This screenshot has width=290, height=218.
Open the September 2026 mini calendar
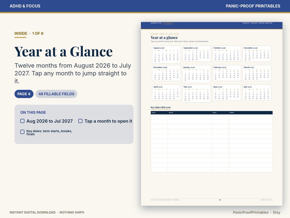pos(196,54)
